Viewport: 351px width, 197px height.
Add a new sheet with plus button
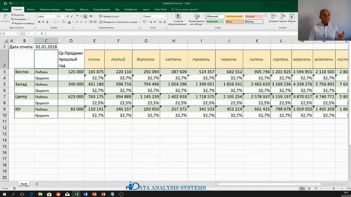(37, 184)
